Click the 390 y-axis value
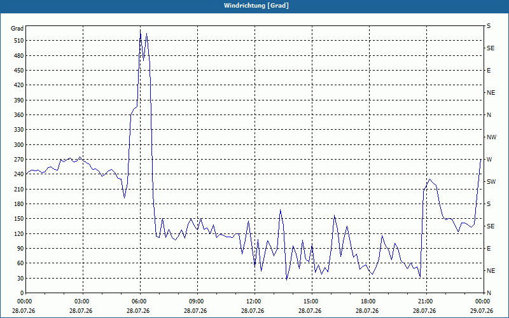The height and width of the screenshot is (318, 509). [x=19, y=100]
